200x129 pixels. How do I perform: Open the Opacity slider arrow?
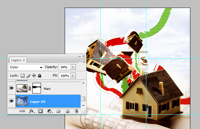[x=73, y=67]
